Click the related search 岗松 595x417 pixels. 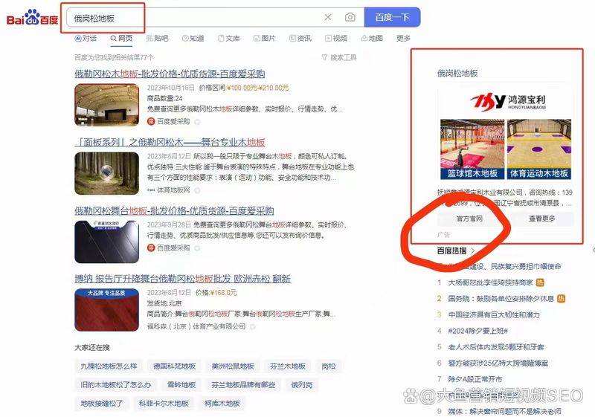329,366
